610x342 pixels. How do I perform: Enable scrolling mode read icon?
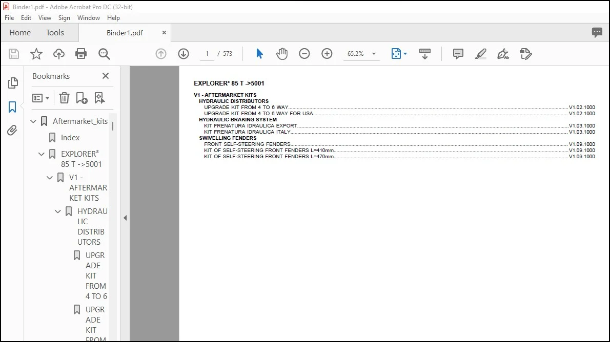tap(425, 54)
